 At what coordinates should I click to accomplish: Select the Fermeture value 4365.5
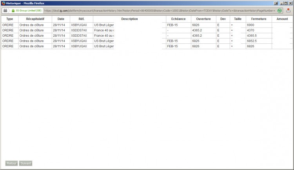pos(252,36)
